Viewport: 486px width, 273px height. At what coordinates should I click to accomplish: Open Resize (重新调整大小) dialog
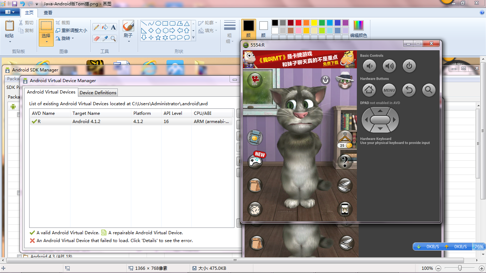pos(71,31)
